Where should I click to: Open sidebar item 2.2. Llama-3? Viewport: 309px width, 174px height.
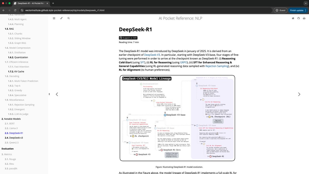(12, 128)
